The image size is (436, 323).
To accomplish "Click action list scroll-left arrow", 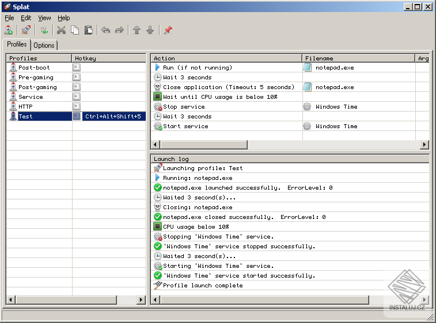I will 156,145.
